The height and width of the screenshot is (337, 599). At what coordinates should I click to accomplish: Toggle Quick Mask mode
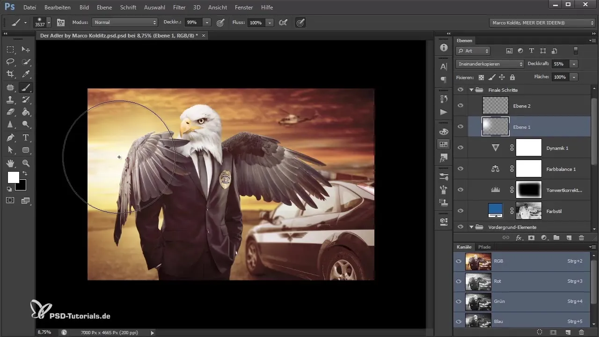[x=10, y=200]
